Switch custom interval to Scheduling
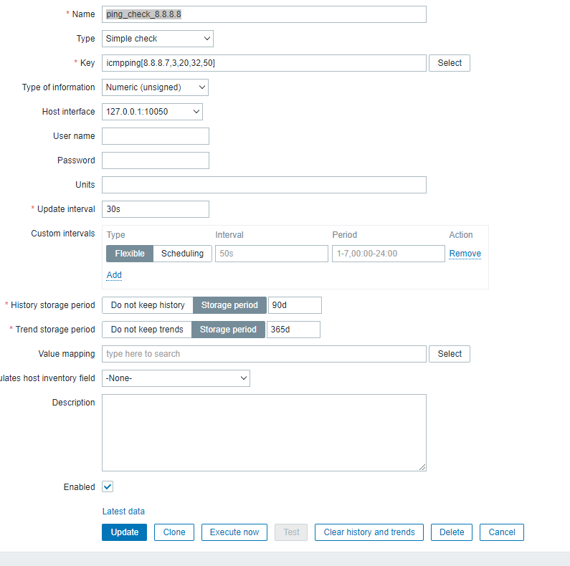570x566 pixels. pyautogui.click(x=182, y=254)
